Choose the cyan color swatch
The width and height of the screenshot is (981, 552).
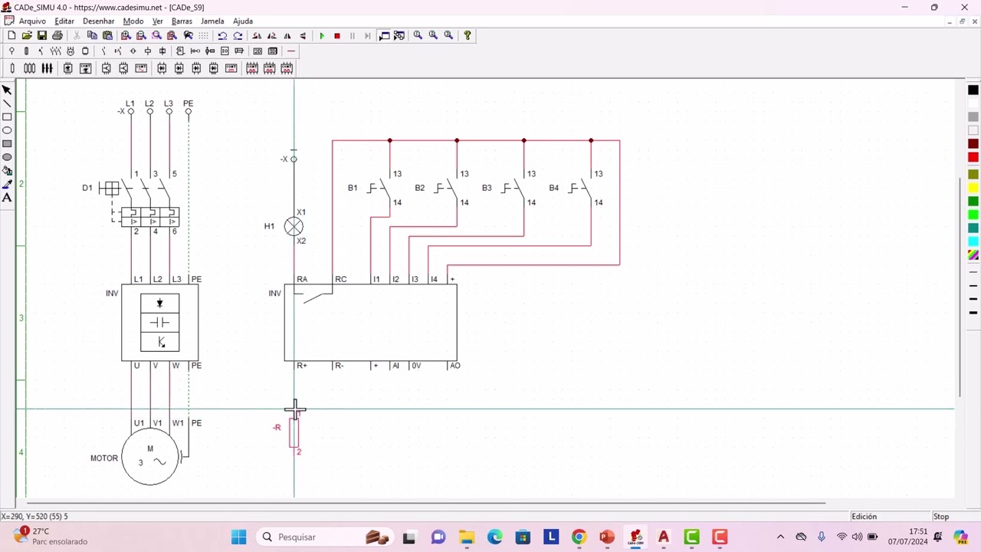(973, 242)
